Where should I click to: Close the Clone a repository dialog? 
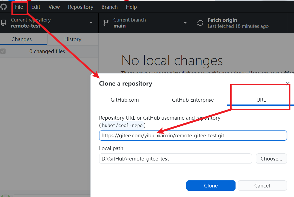click(x=287, y=83)
